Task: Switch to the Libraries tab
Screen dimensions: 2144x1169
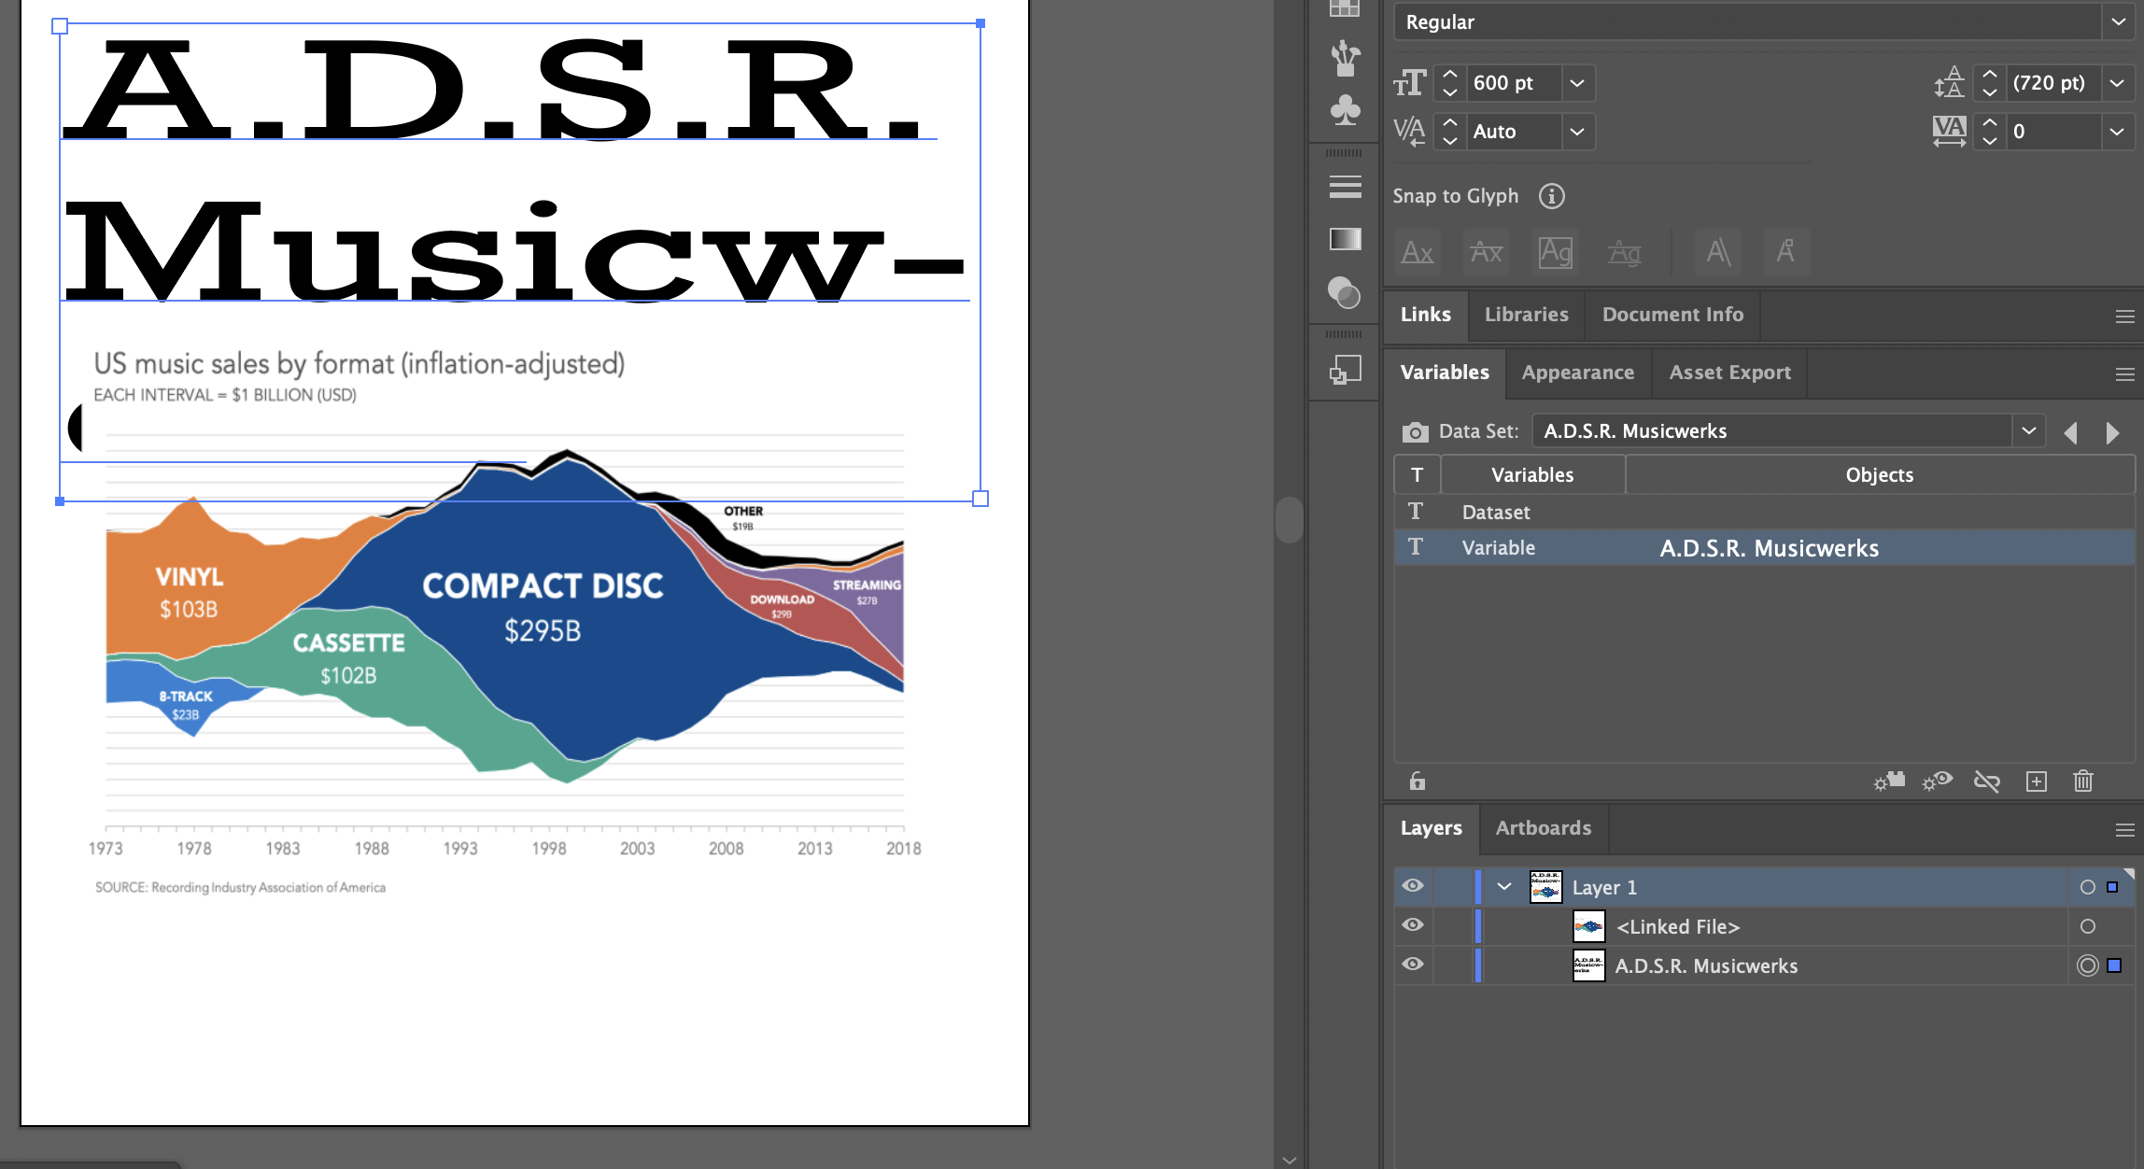Action: coord(1526,315)
